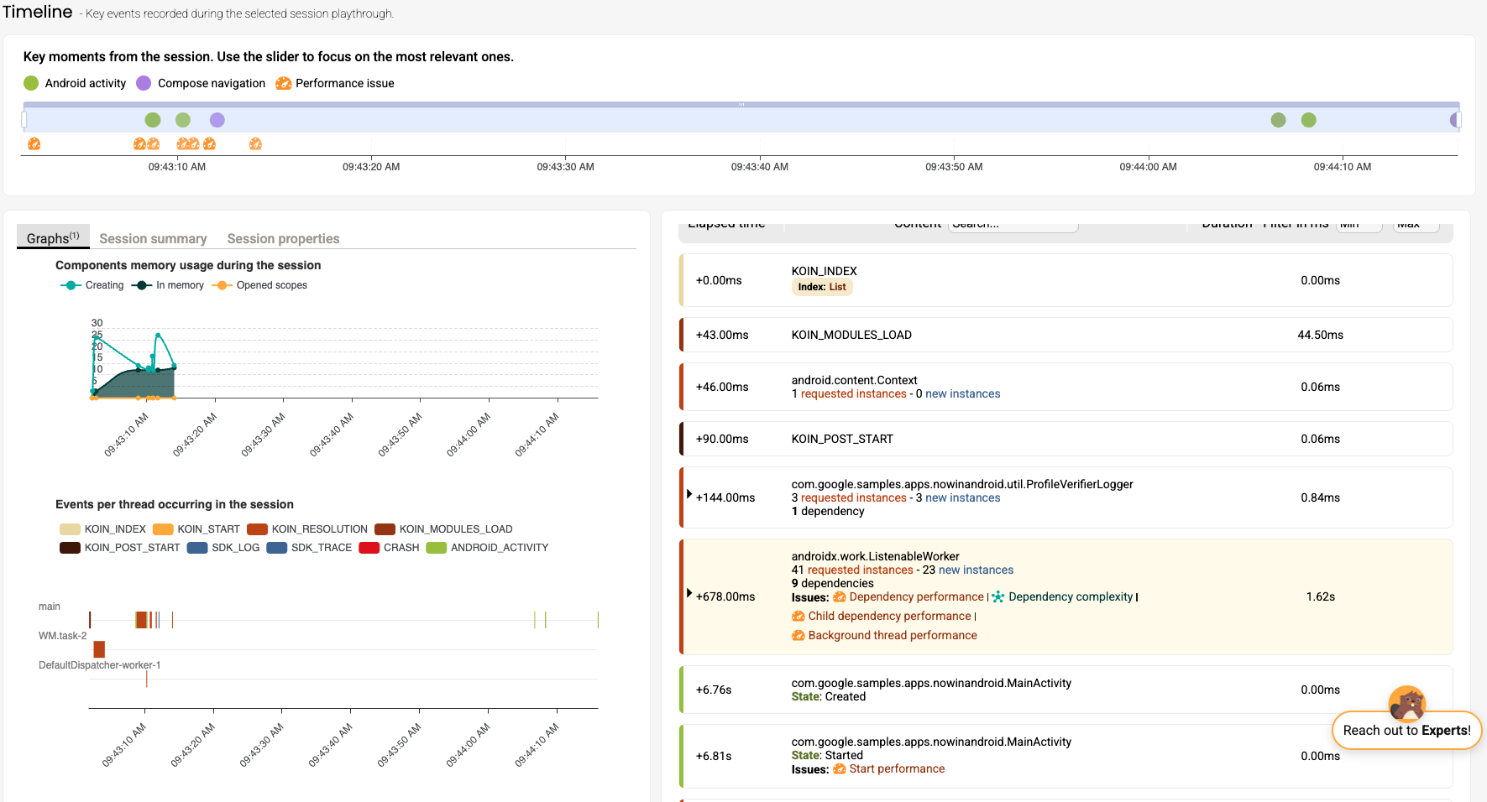Toggle the Creating series in memory chart legend
This screenshot has height=802, width=1487.
92,285
